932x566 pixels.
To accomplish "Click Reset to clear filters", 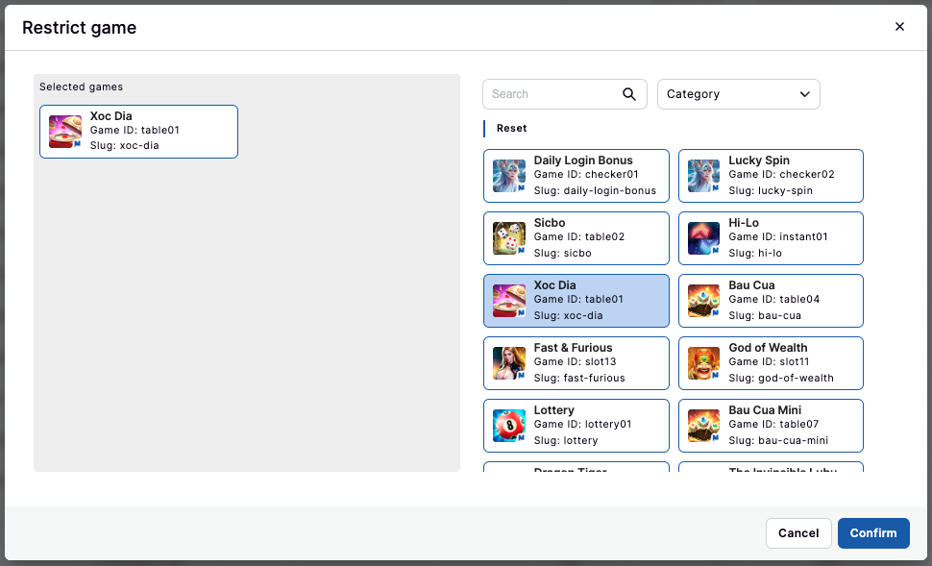I will [x=511, y=129].
